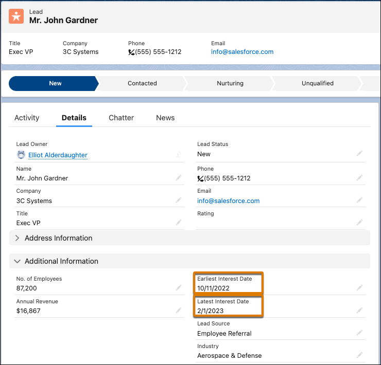Viewport: 381px width, 365px height.
Task: Edit Lead Source with the pencil icon
Action: pyautogui.click(x=359, y=333)
